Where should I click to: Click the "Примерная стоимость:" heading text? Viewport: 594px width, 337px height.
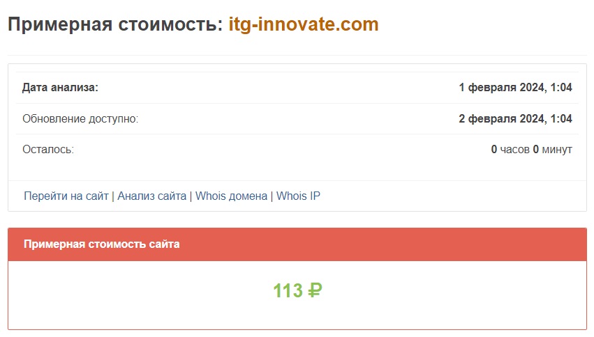115,25
